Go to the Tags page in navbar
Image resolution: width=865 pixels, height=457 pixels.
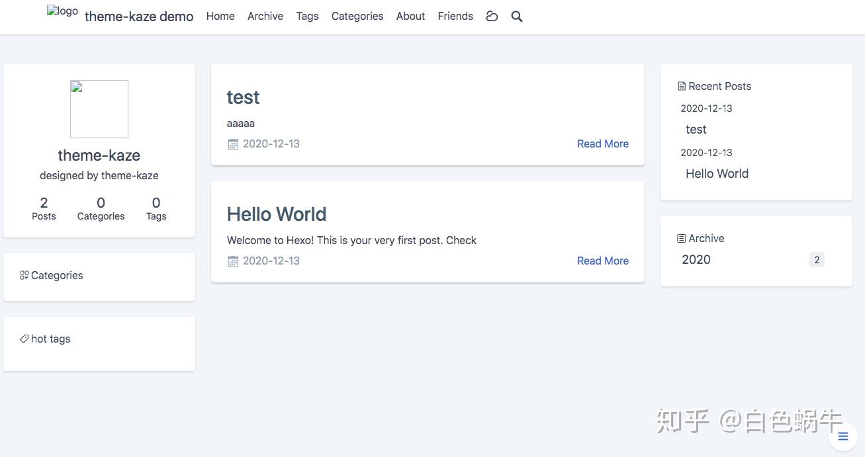[x=307, y=16]
